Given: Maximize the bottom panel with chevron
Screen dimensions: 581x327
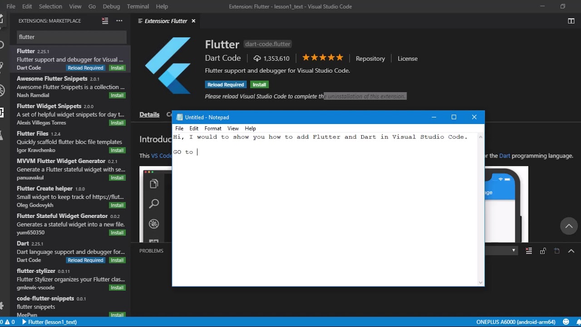Looking at the screenshot, I should click(x=571, y=251).
